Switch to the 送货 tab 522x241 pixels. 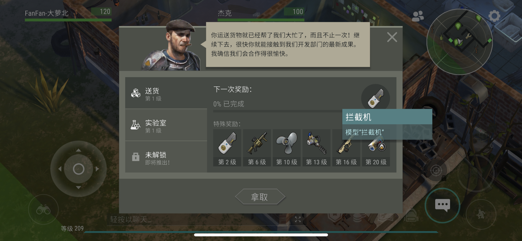coord(166,93)
